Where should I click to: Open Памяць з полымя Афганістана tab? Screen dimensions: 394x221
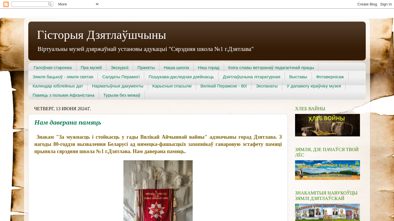tap(63, 95)
